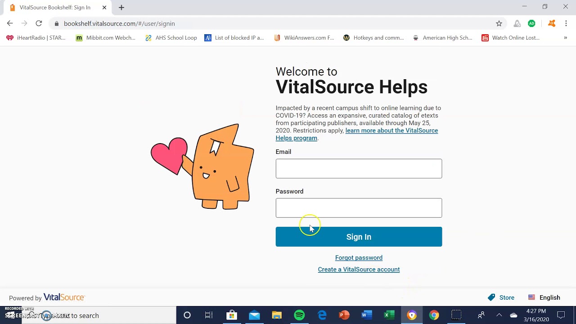Restore down the Chrome window
Image resolution: width=576 pixels, height=324 pixels.
545,7
